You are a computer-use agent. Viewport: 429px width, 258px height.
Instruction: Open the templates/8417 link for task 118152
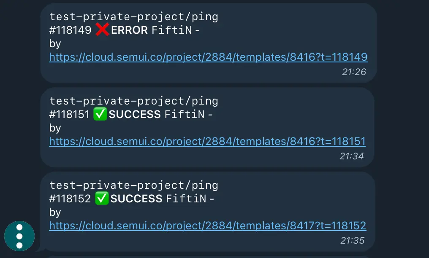pyautogui.click(x=208, y=226)
